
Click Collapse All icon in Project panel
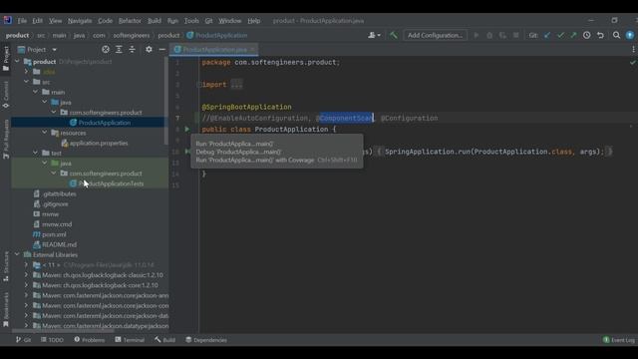pos(132,50)
